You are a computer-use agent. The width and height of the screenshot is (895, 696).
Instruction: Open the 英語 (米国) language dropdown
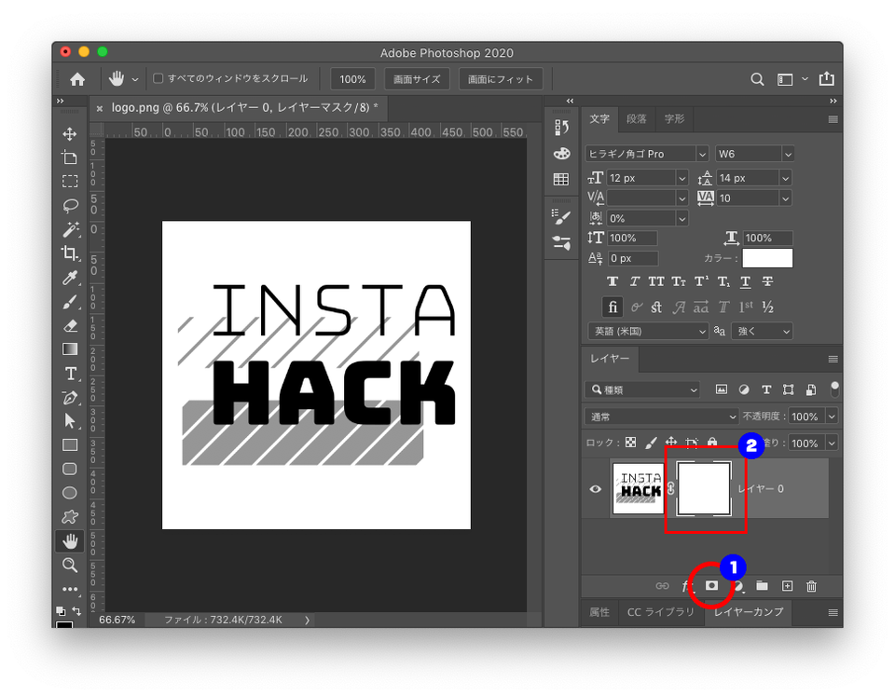click(648, 331)
